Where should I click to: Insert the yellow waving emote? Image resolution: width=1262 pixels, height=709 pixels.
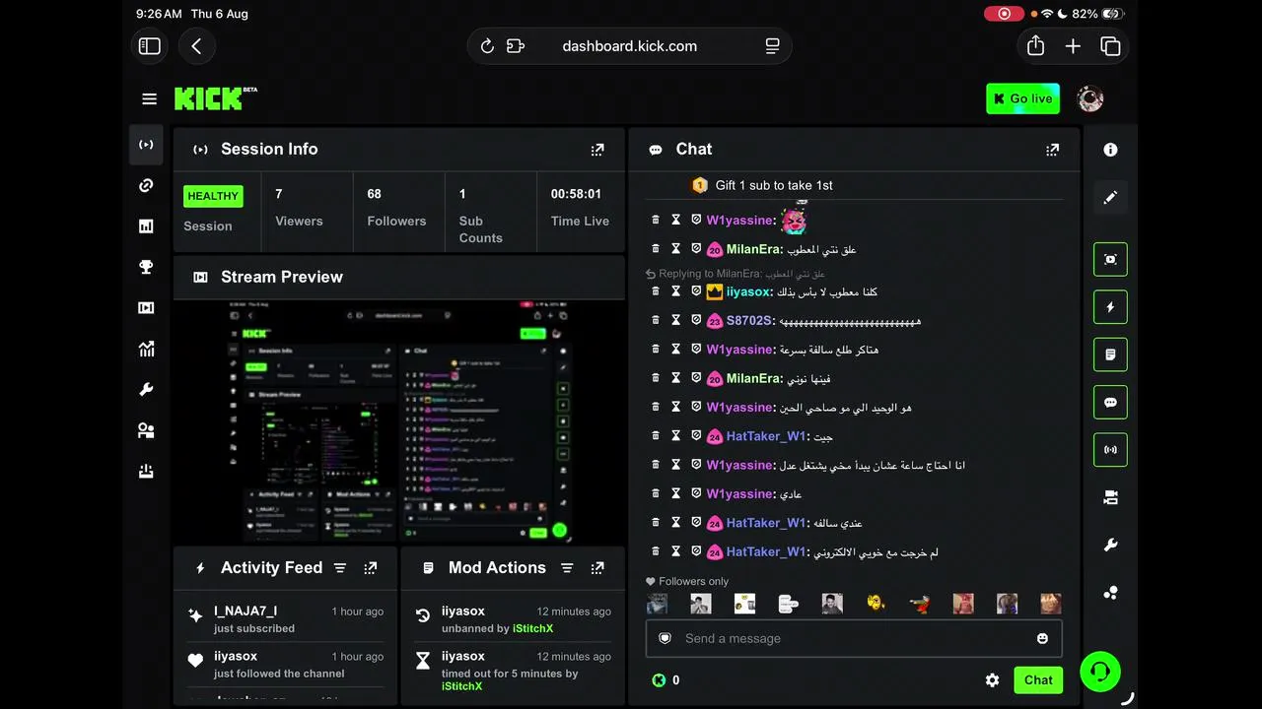pos(876,603)
